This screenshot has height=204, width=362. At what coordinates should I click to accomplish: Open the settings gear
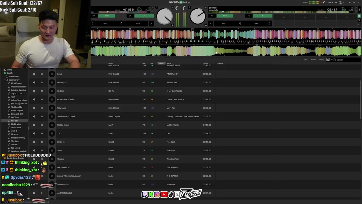tap(335, 2)
